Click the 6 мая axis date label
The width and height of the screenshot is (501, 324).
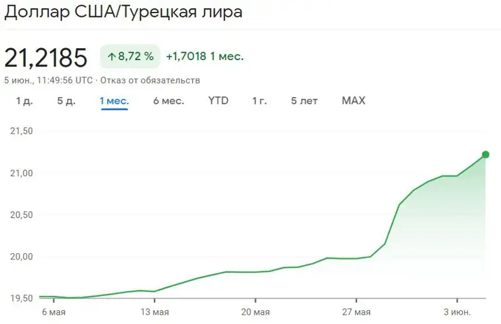coord(53,312)
